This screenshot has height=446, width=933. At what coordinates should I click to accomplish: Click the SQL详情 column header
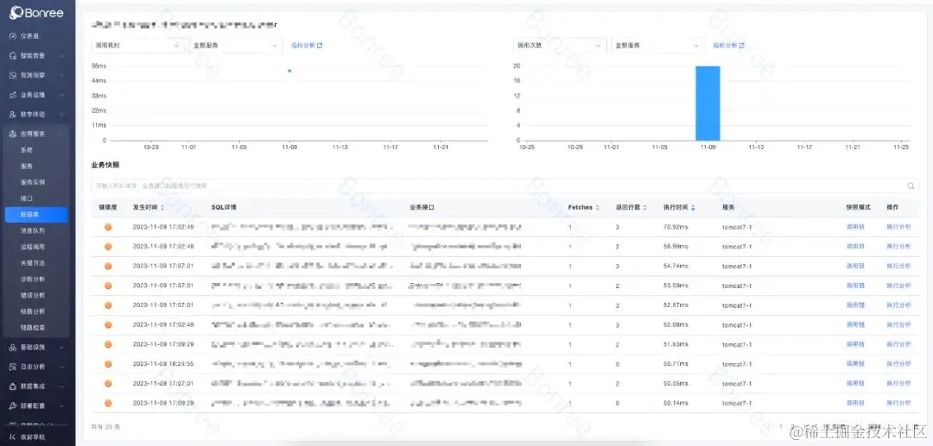click(x=224, y=208)
